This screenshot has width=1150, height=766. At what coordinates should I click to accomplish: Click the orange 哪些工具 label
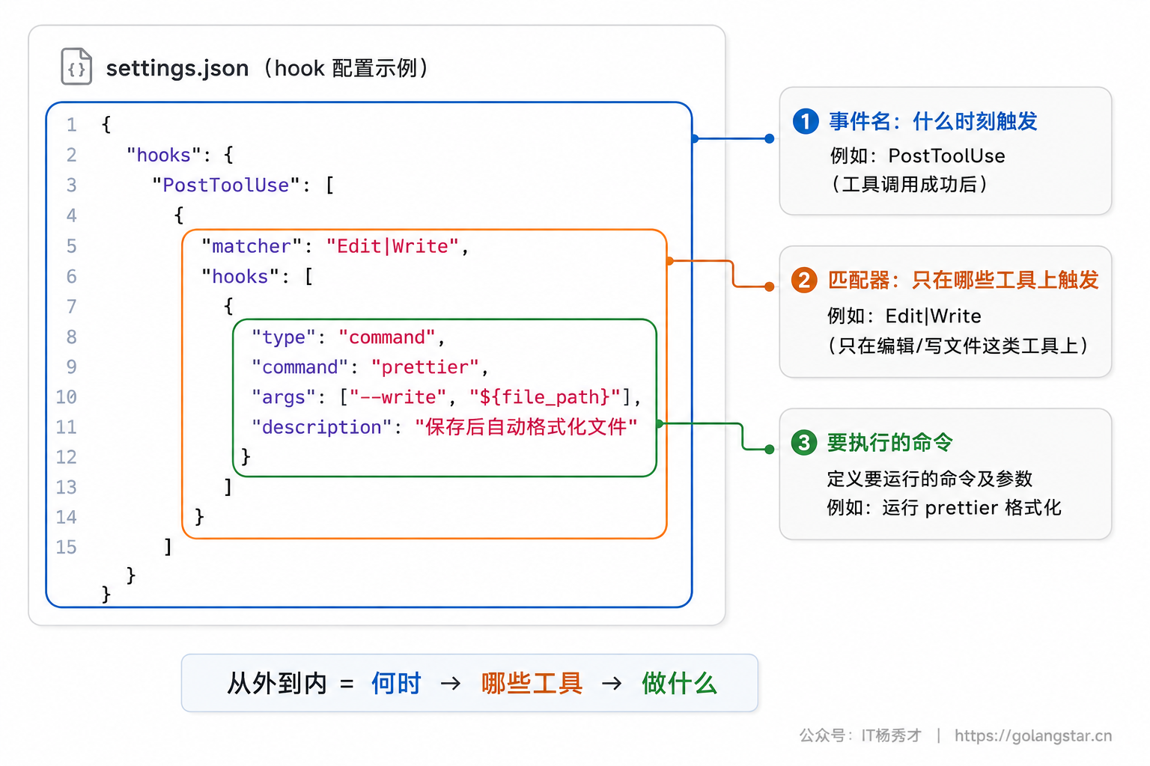(532, 684)
